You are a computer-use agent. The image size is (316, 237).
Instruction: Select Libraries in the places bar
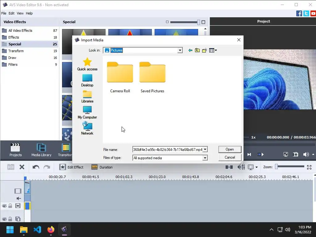(x=87, y=97)
